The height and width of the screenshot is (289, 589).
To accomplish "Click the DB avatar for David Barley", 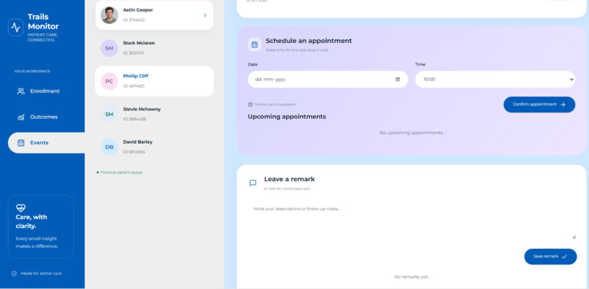I will (x=110, y=147).
